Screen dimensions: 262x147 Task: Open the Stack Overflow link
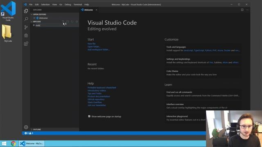[95, 102]
